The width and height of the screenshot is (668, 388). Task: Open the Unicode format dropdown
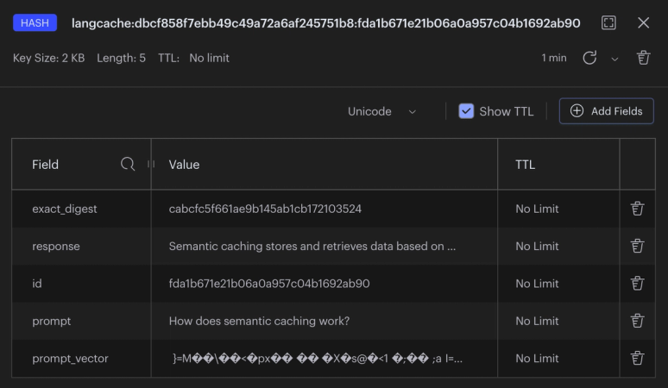(381, 111)
